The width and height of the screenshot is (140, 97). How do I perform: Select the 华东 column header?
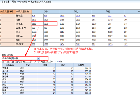46,12
